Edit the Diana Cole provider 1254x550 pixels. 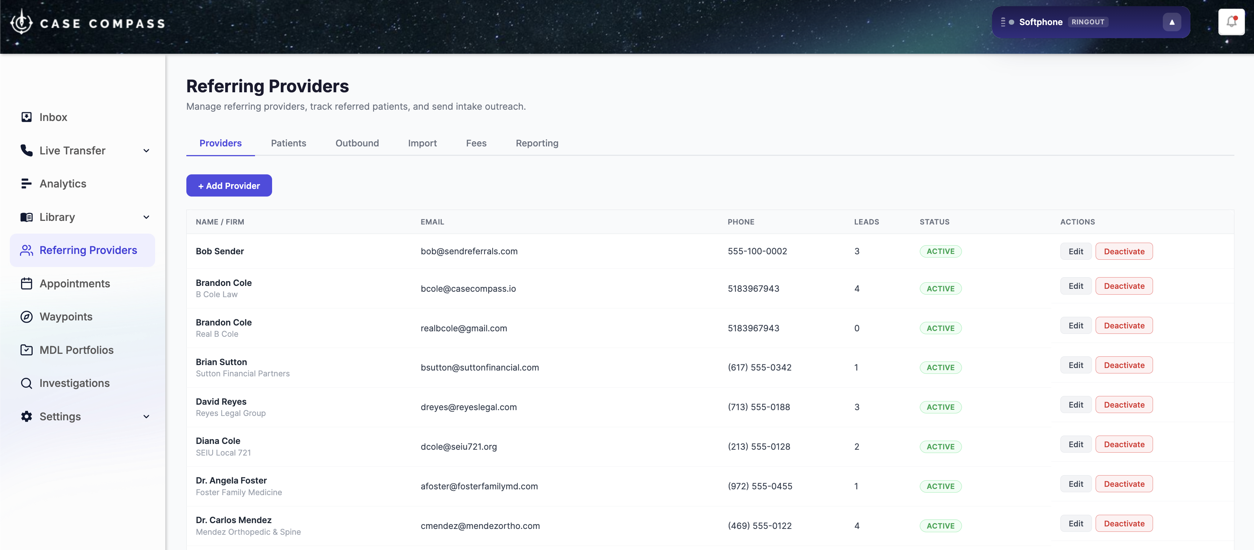(1075, 444)
